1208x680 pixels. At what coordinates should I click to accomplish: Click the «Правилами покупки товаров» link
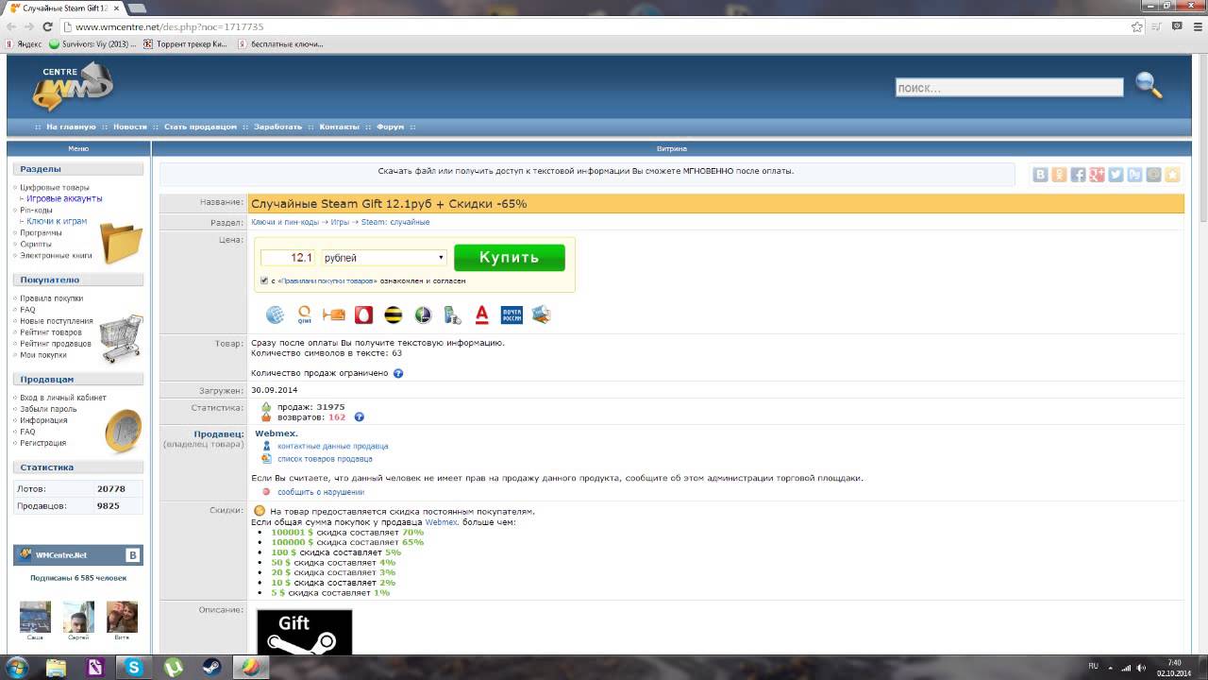click(x=327, y=280)
